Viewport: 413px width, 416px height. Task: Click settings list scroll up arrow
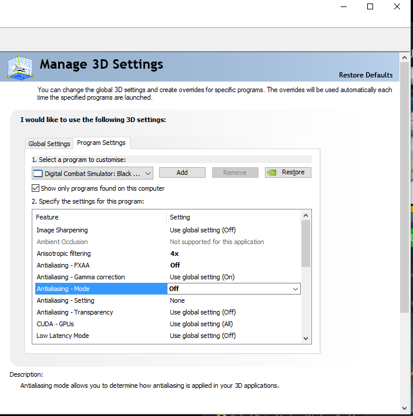click(305, 215)
